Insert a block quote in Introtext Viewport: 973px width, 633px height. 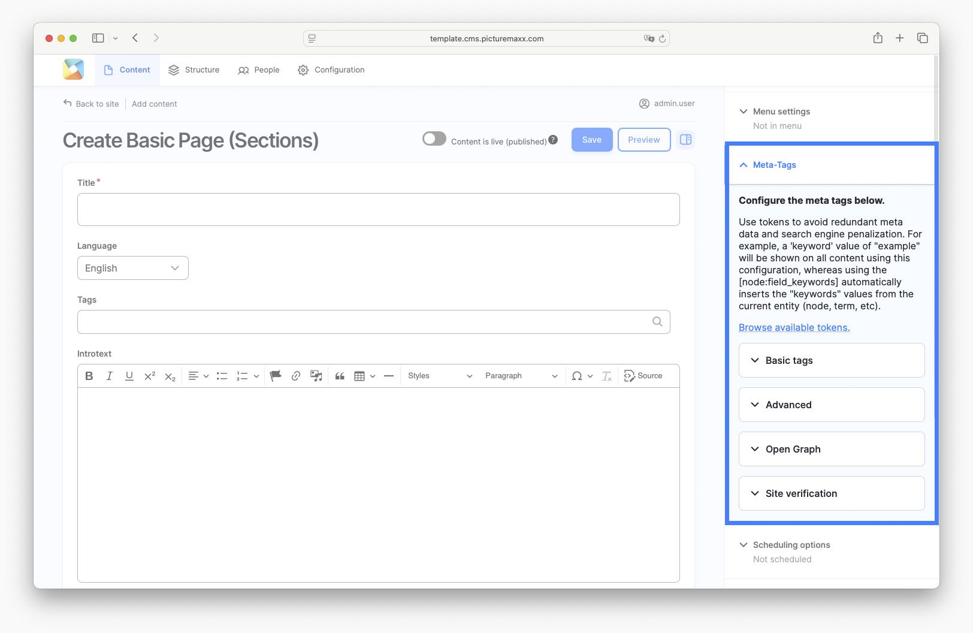pos(340,376)
